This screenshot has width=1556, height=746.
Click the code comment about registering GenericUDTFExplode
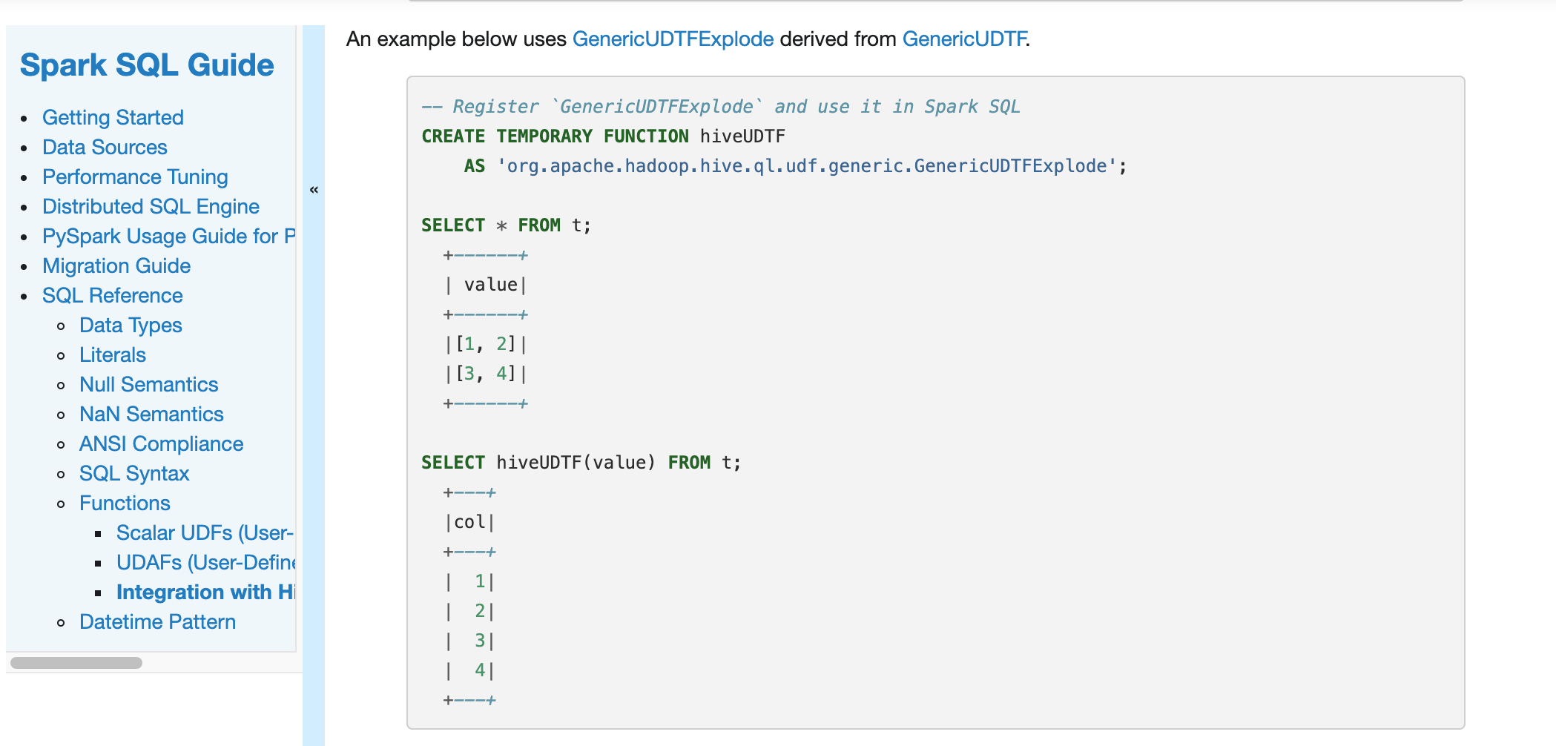click(x=721, y=107)
